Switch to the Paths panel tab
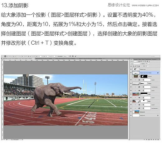The width and height of the screenshot is (162, 143). (140, 59)
